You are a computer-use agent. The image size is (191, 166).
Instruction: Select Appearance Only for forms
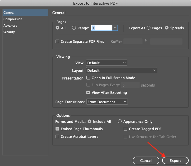pos(120,121)
